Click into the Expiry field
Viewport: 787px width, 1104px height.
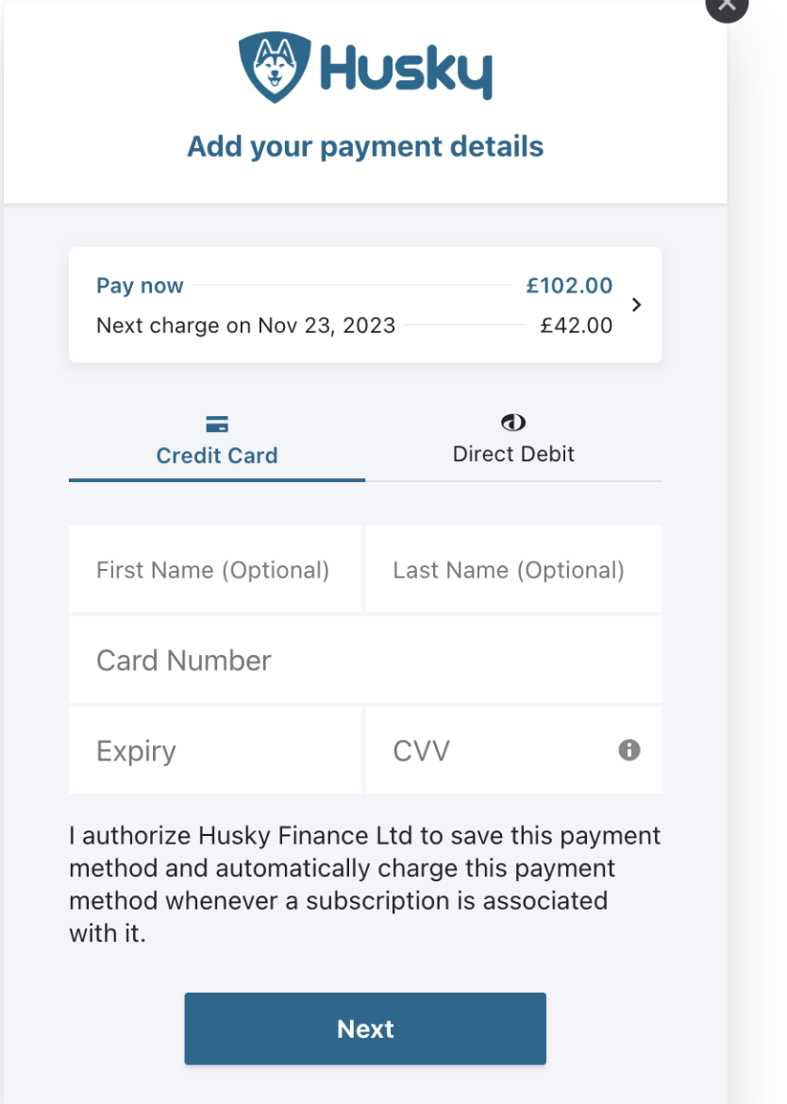point(215,751)
